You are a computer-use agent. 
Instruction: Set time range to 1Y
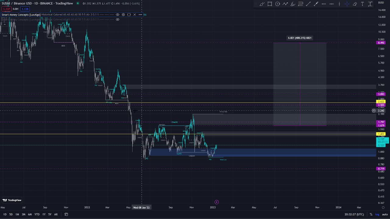click(44, 214)
